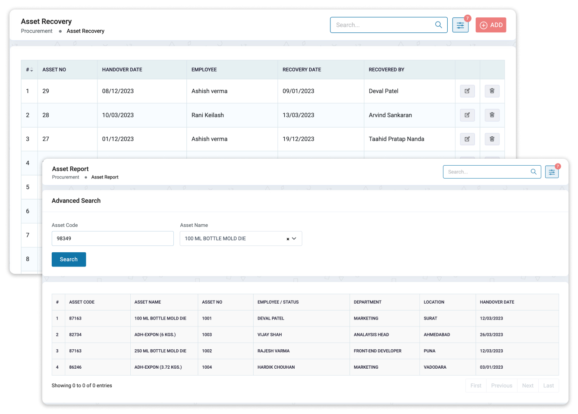Open the filter panel on Asset Report
Viewport: 578px width, 414px height.
tap(552, 172)
